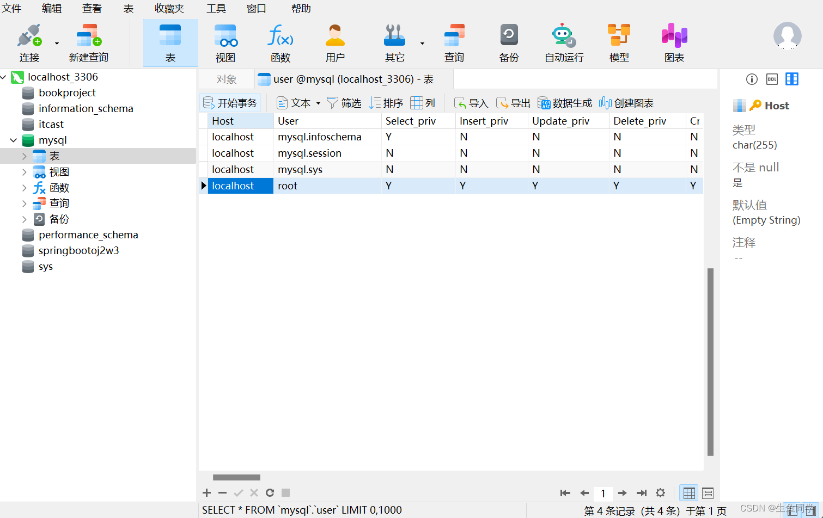
Task: Open the paging settings gear
Action: point(660,493)
